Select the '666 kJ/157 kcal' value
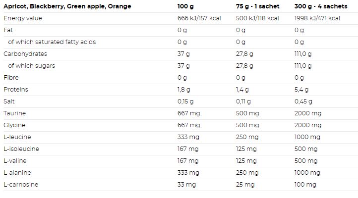The width and height of the screenshot is (358, 198). click(x=199, y=18)
